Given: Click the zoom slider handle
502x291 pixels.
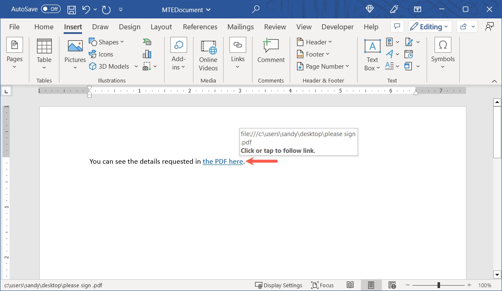Looking at the screenshot, I should point(439,285).
